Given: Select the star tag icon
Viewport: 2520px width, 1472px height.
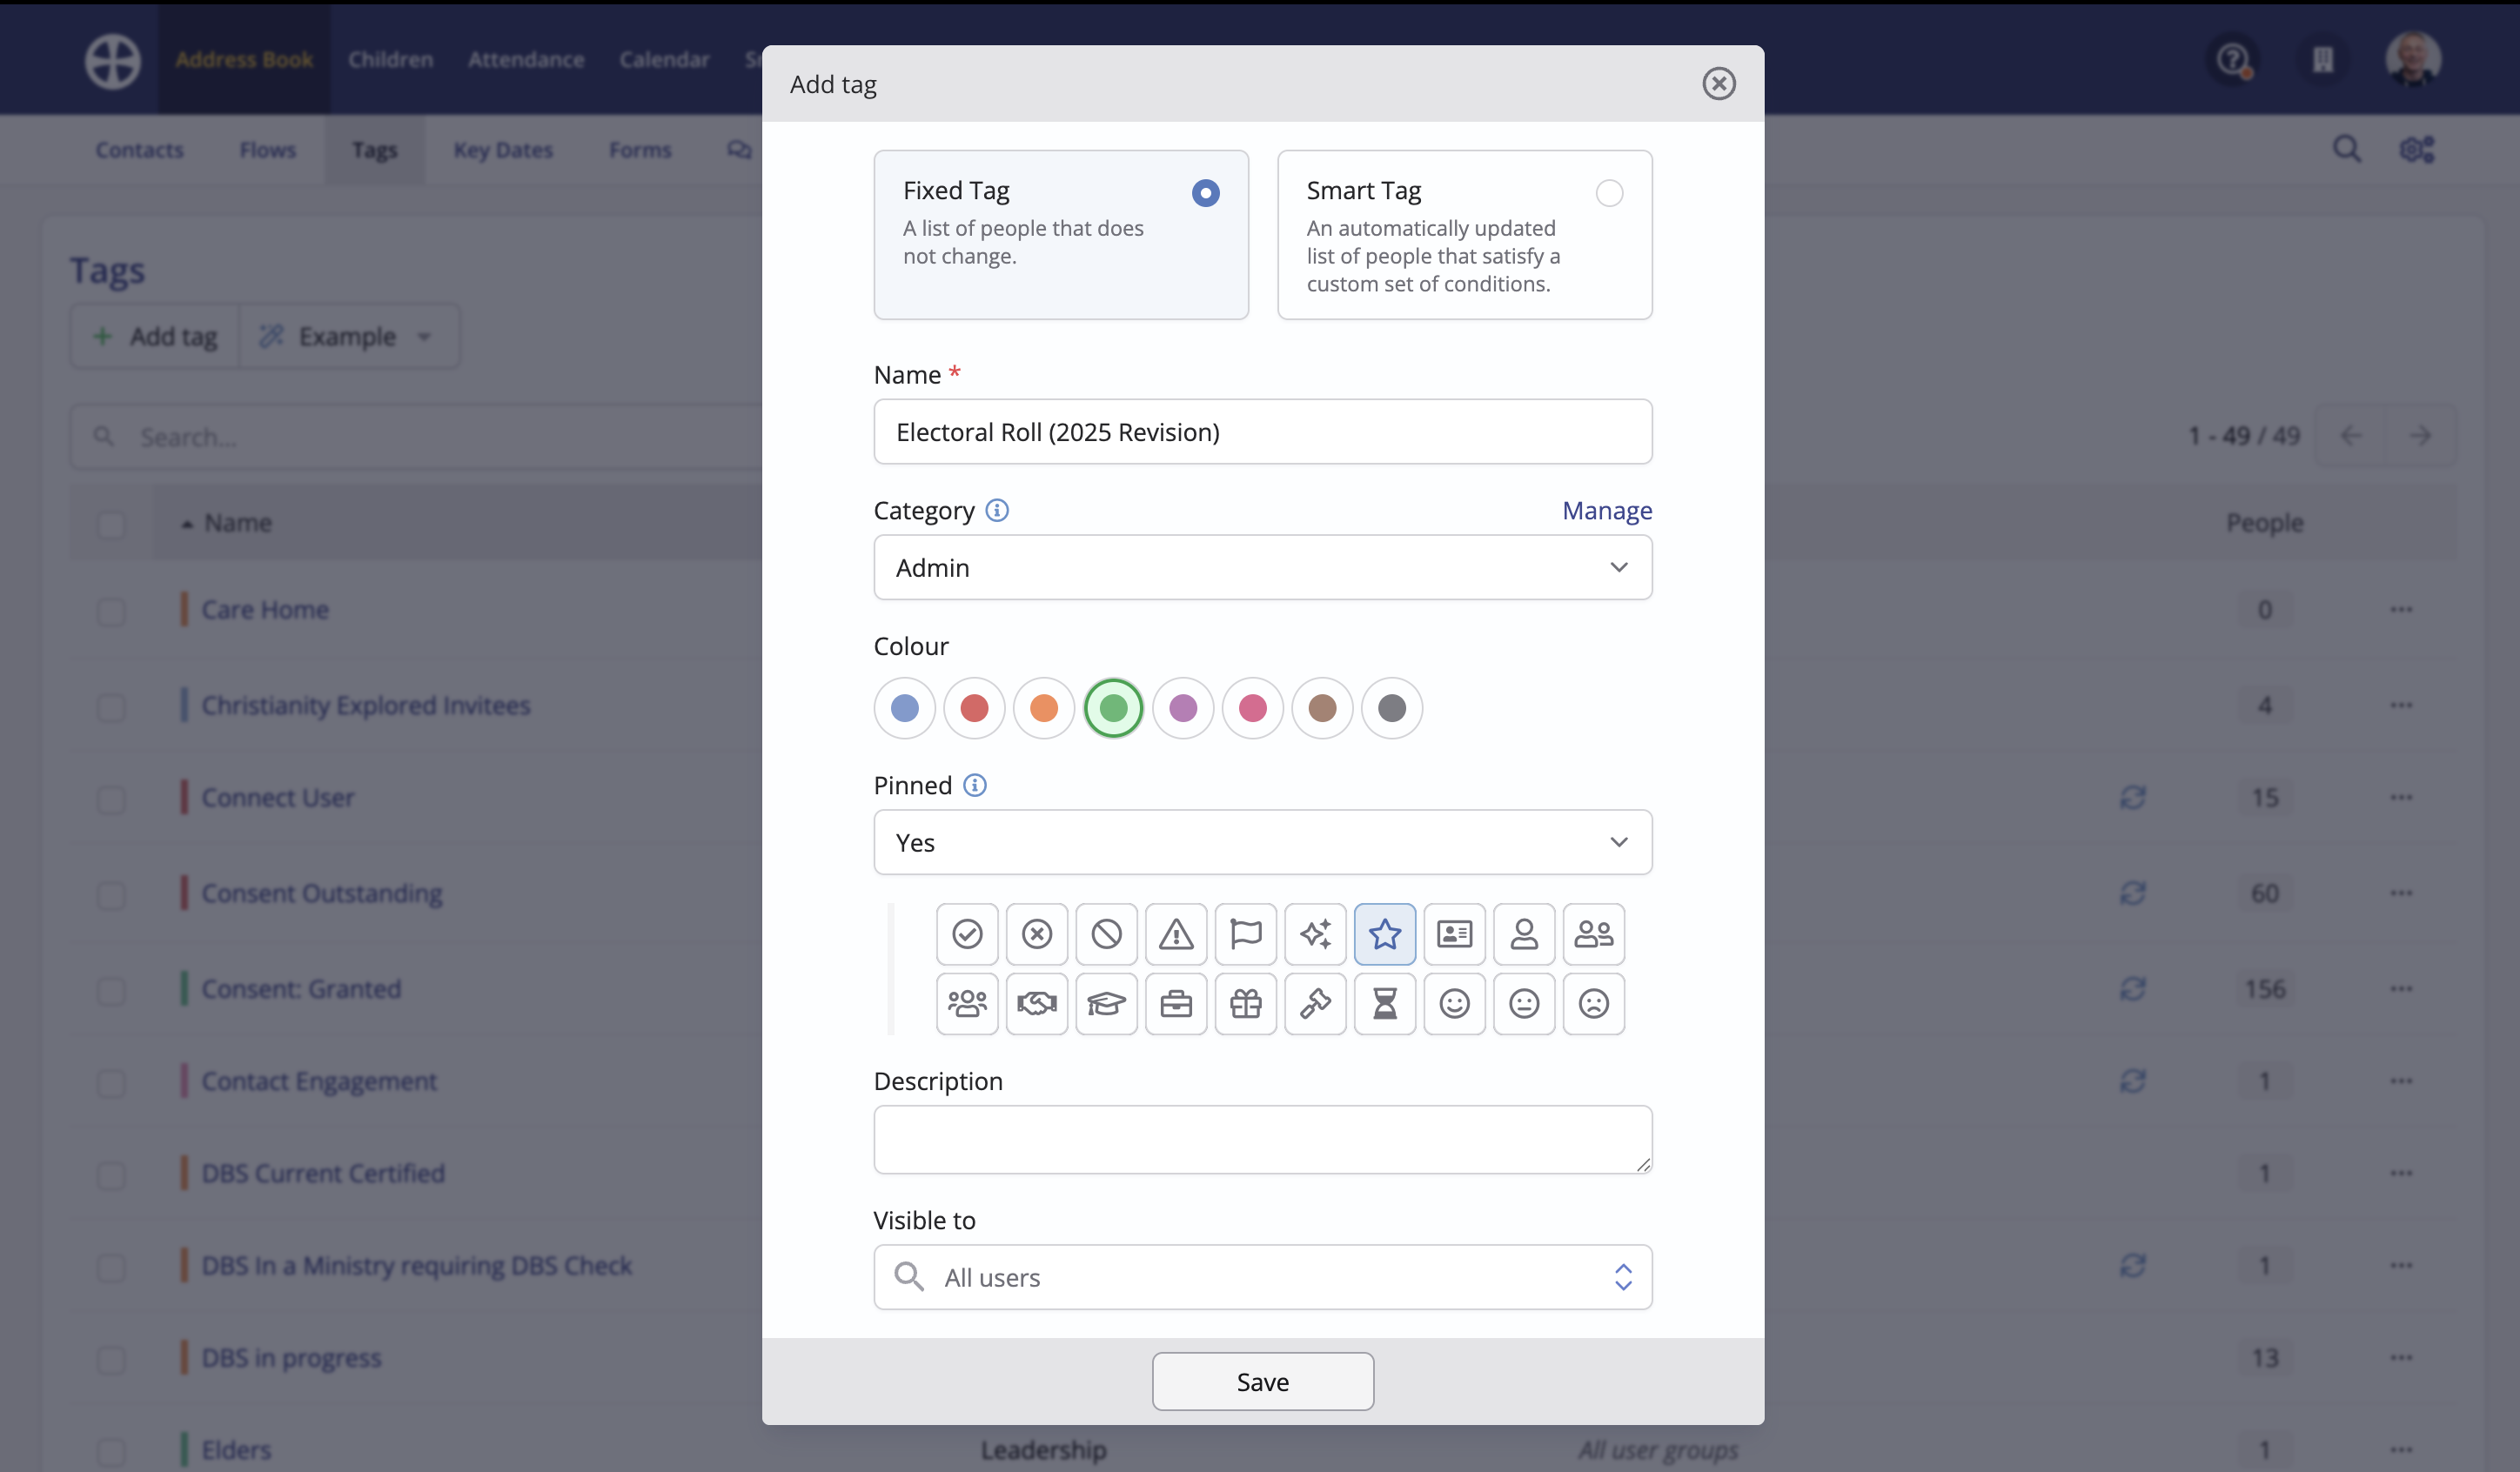Looking at the screenshot, I should (x=1385, y=934).
